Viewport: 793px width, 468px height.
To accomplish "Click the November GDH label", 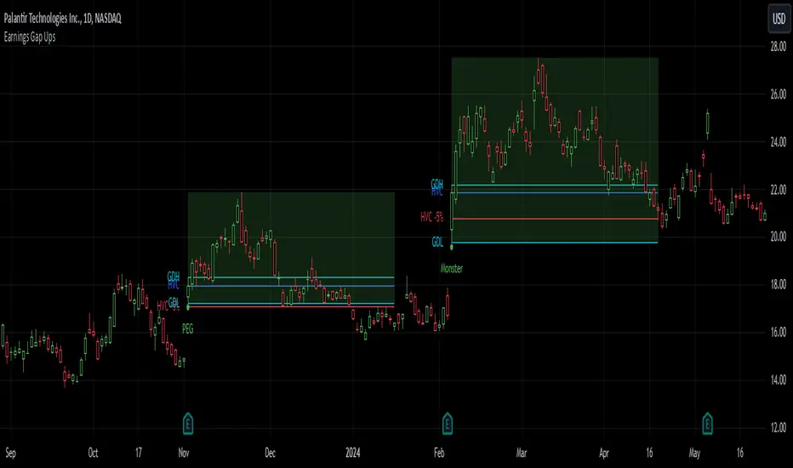I will 174,276.
